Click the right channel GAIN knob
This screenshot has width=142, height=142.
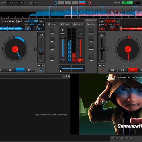tap(80, 31)
